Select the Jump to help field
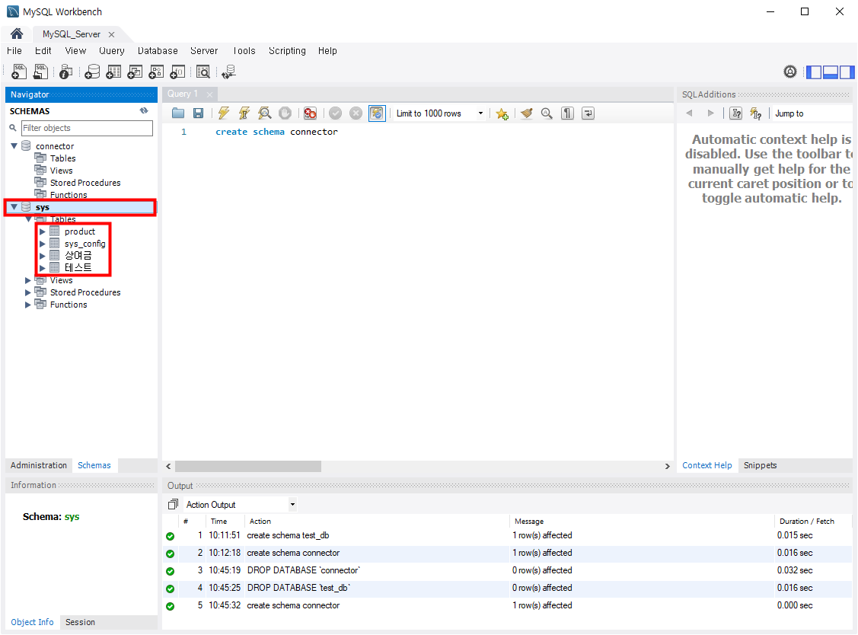Viewport: 858px width, 635px height. pos(812,113)
